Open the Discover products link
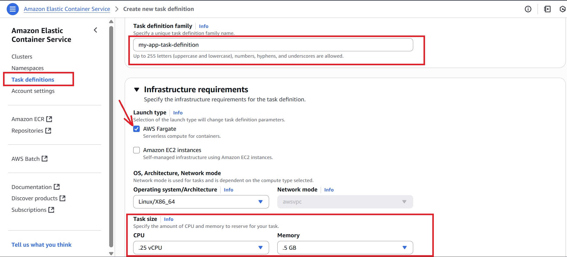 (35, 198)
